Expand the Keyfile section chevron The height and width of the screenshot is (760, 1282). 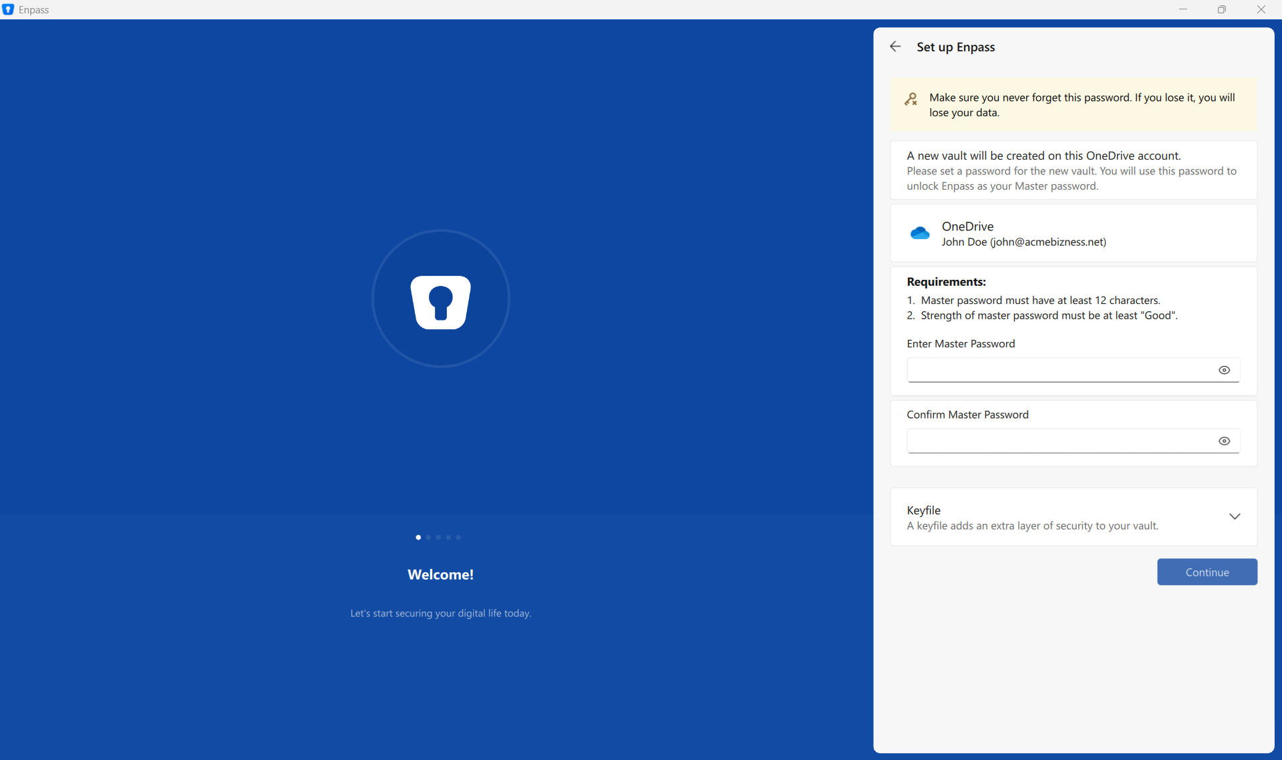tap(1235, 516)
